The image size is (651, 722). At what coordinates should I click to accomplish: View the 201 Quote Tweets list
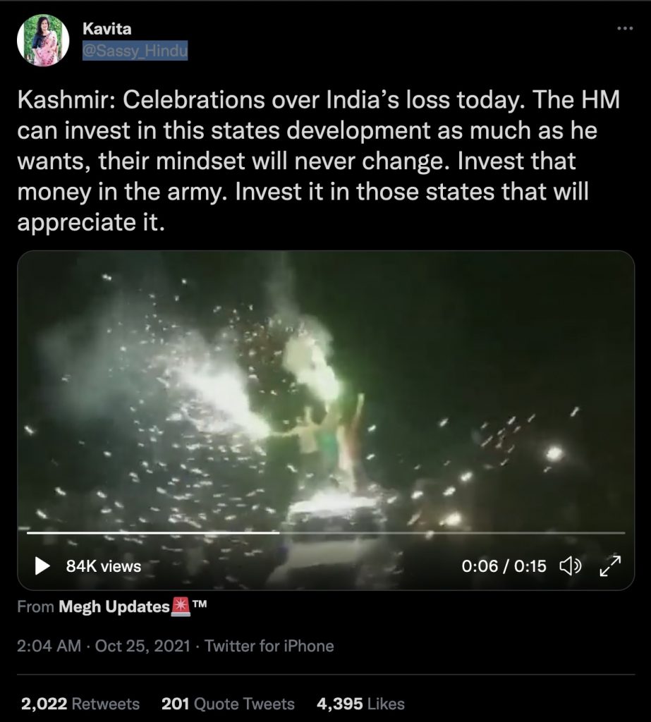228,704
